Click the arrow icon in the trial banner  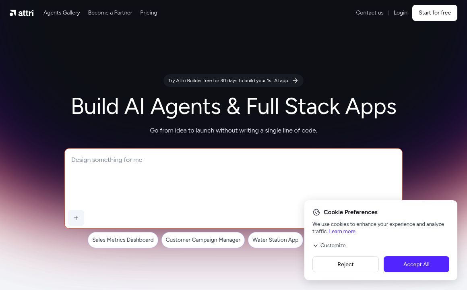pyautogui.click(x=295, y=81)
